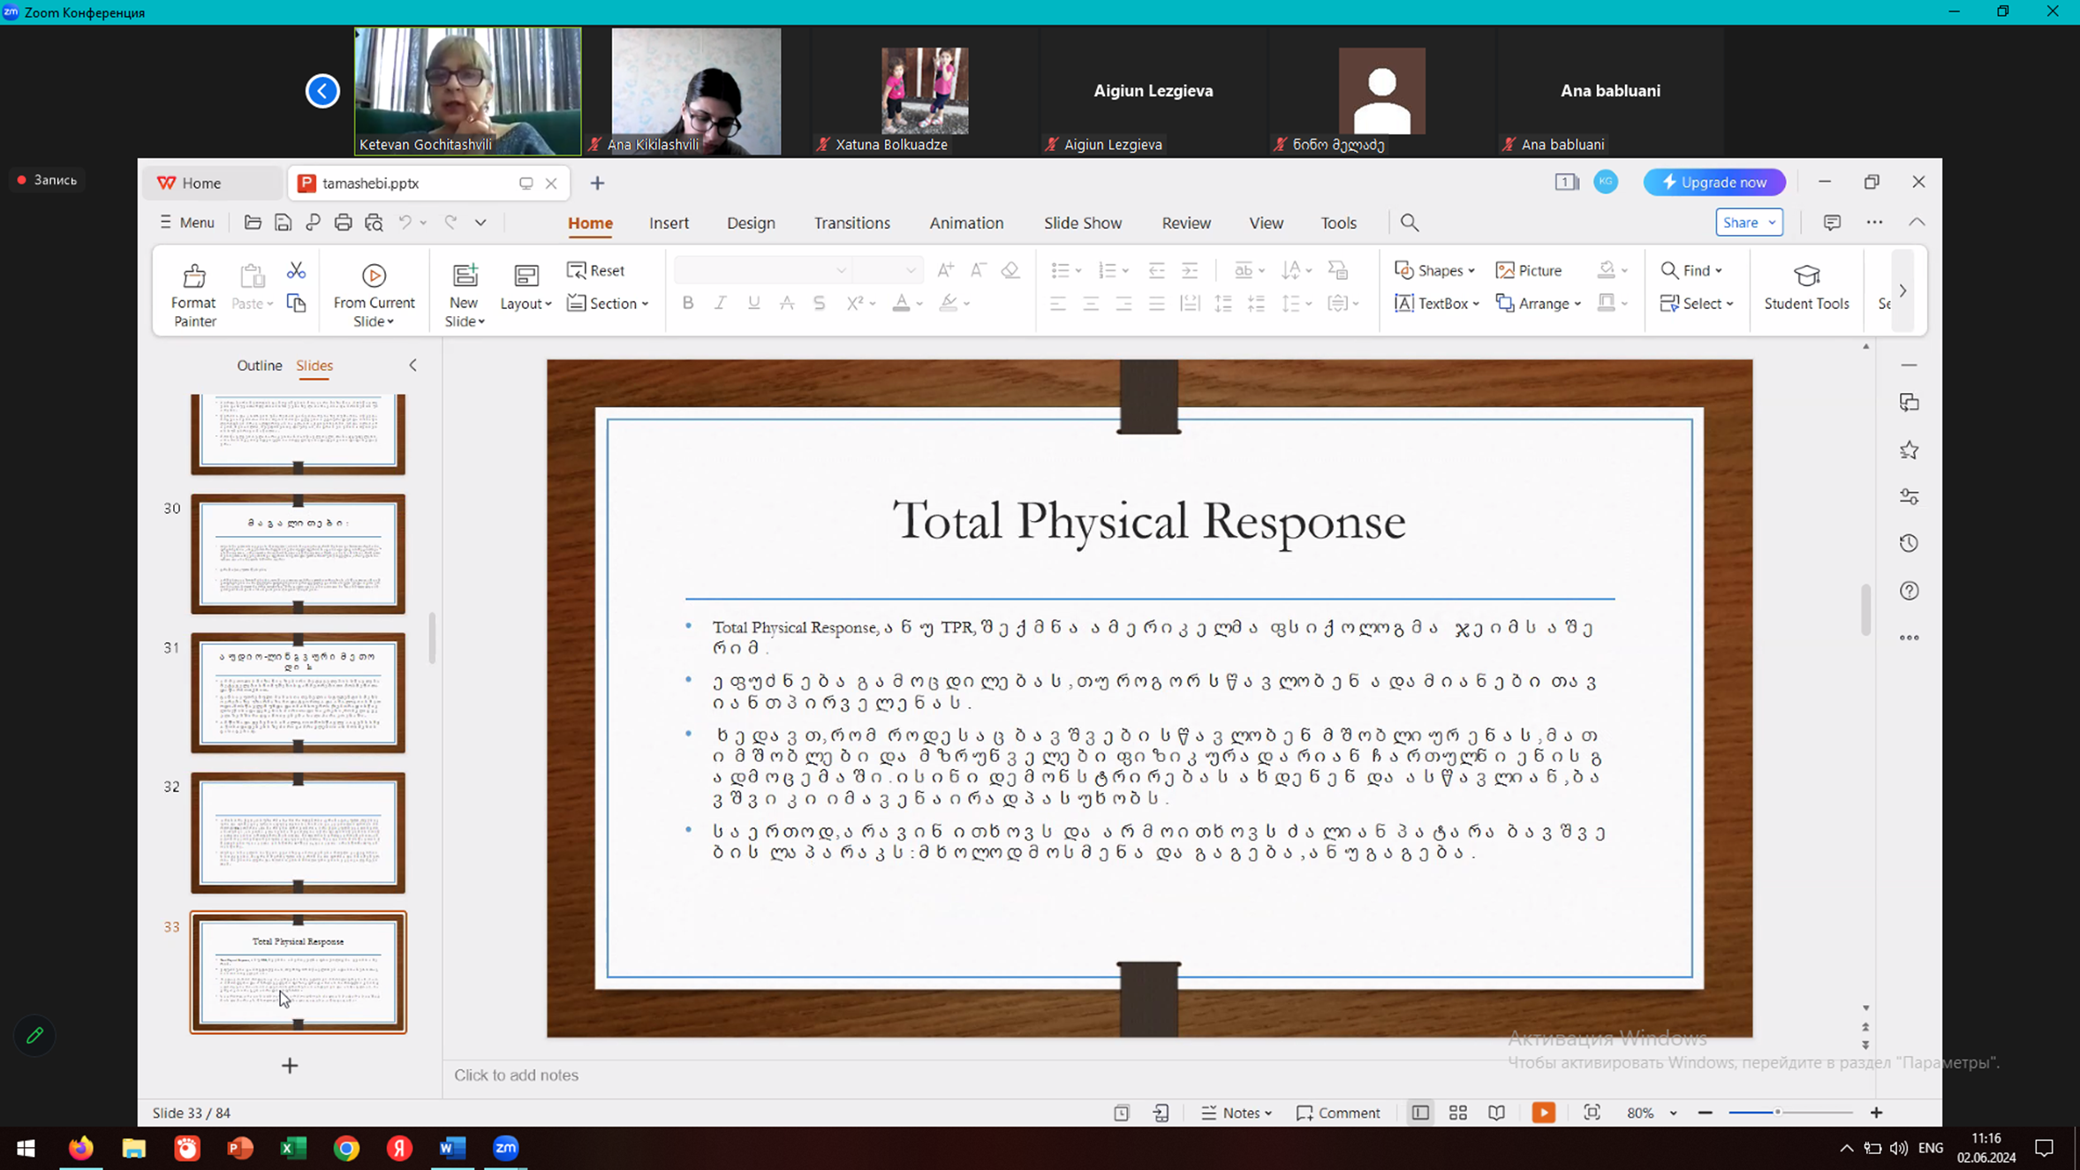Click the Undo arrow icon

point(405,223)
